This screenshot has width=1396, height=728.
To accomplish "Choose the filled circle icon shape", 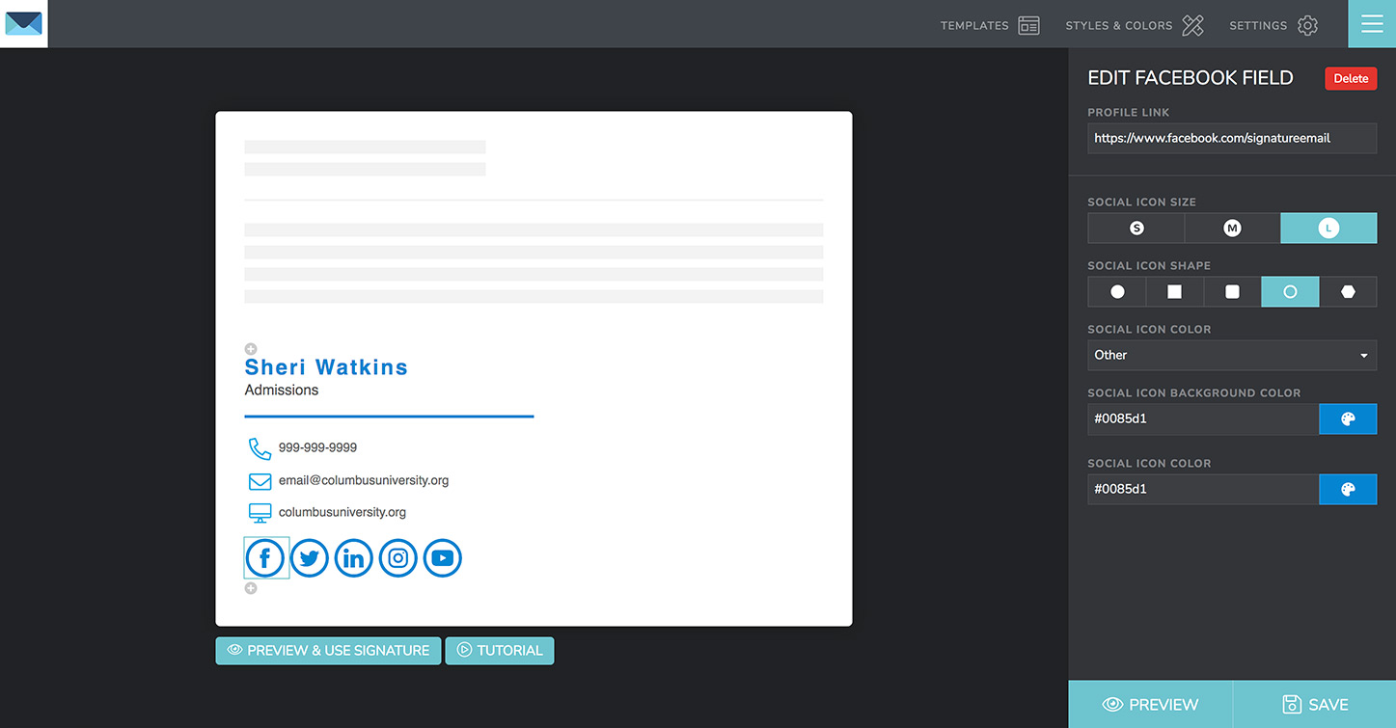I will (1117, 292).
